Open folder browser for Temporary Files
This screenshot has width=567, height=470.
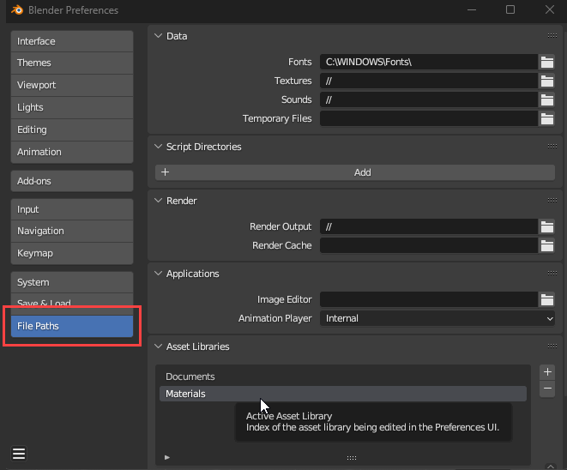(546, 118)
